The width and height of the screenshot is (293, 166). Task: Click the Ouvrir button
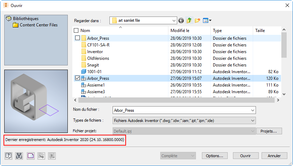(x=246, y=156)
